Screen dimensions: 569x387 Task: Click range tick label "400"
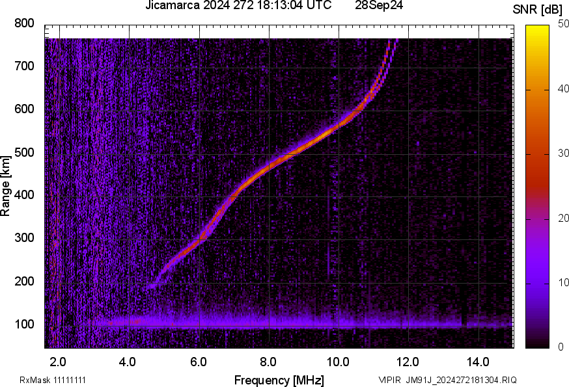(x=24, y=194)
